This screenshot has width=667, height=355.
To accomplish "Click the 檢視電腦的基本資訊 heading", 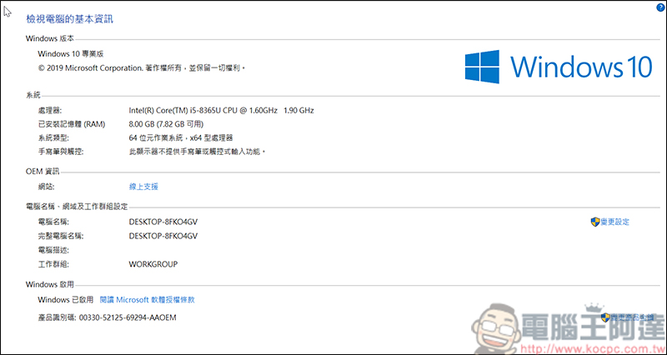I will (x=70, y=19).
